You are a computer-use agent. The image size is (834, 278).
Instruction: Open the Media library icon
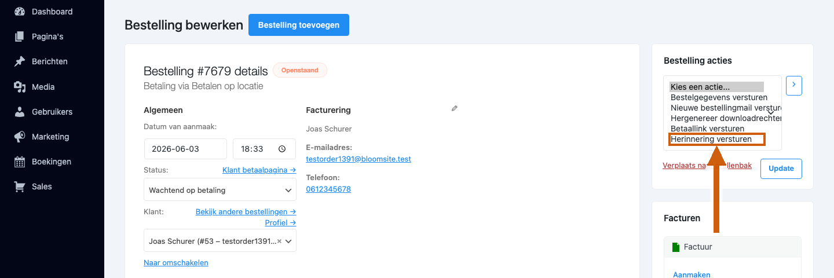point(20,87)
